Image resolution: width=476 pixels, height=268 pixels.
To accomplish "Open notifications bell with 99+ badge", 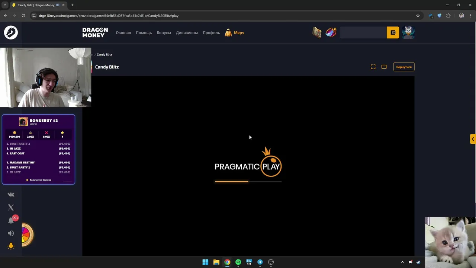I will pos(12,220).
